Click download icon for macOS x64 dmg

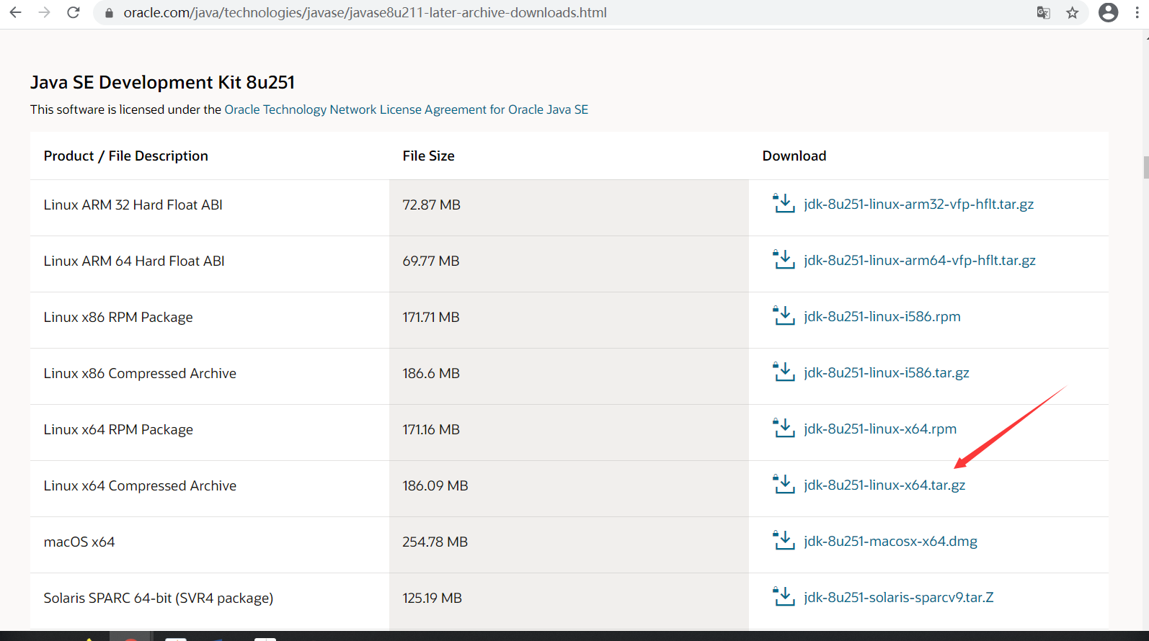pyautogui.click(x=784, y=541)
